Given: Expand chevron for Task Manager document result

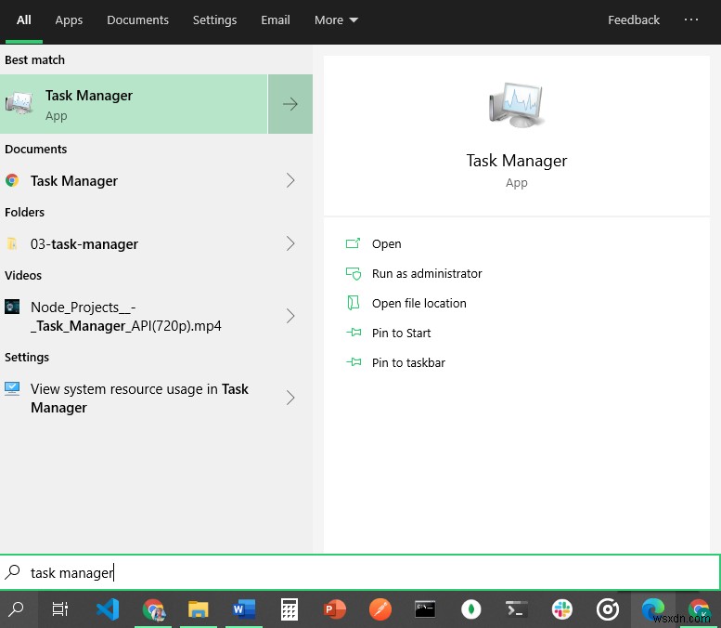Looking at the screenshot, I should tap(290, 180).
